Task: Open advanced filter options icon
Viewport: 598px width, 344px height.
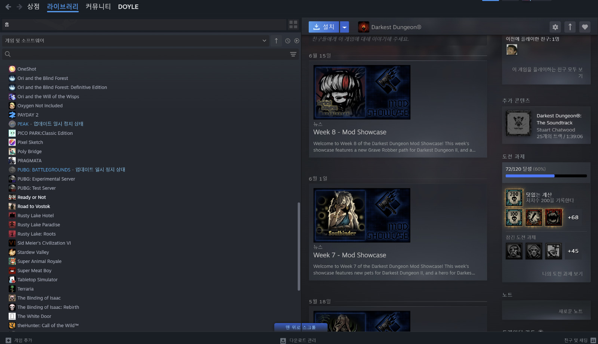Action: 293,54
